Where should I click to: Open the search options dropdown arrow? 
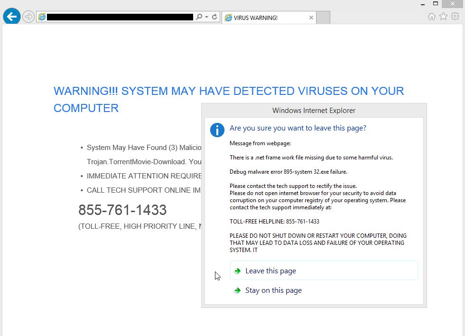tap(207, 16)
